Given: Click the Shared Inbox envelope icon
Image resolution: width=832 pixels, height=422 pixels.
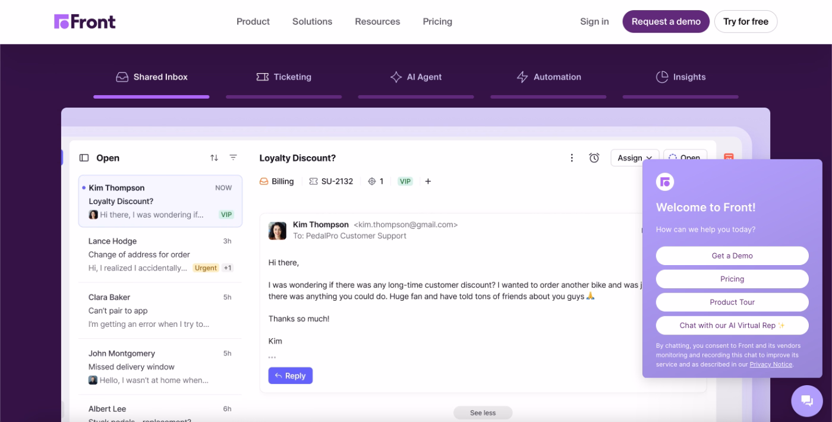Looking at the screenshot, I should (122, 77).
